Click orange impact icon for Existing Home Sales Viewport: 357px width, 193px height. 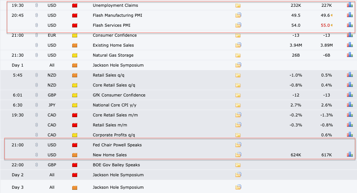[x=75, y=45]
